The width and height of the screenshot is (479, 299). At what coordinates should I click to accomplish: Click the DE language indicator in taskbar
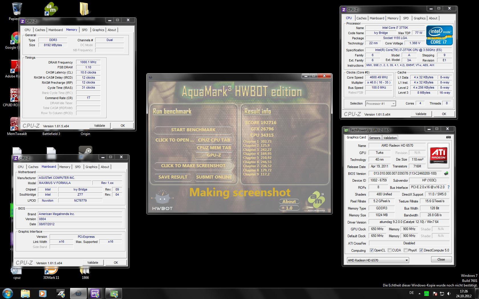click(411, 293)
